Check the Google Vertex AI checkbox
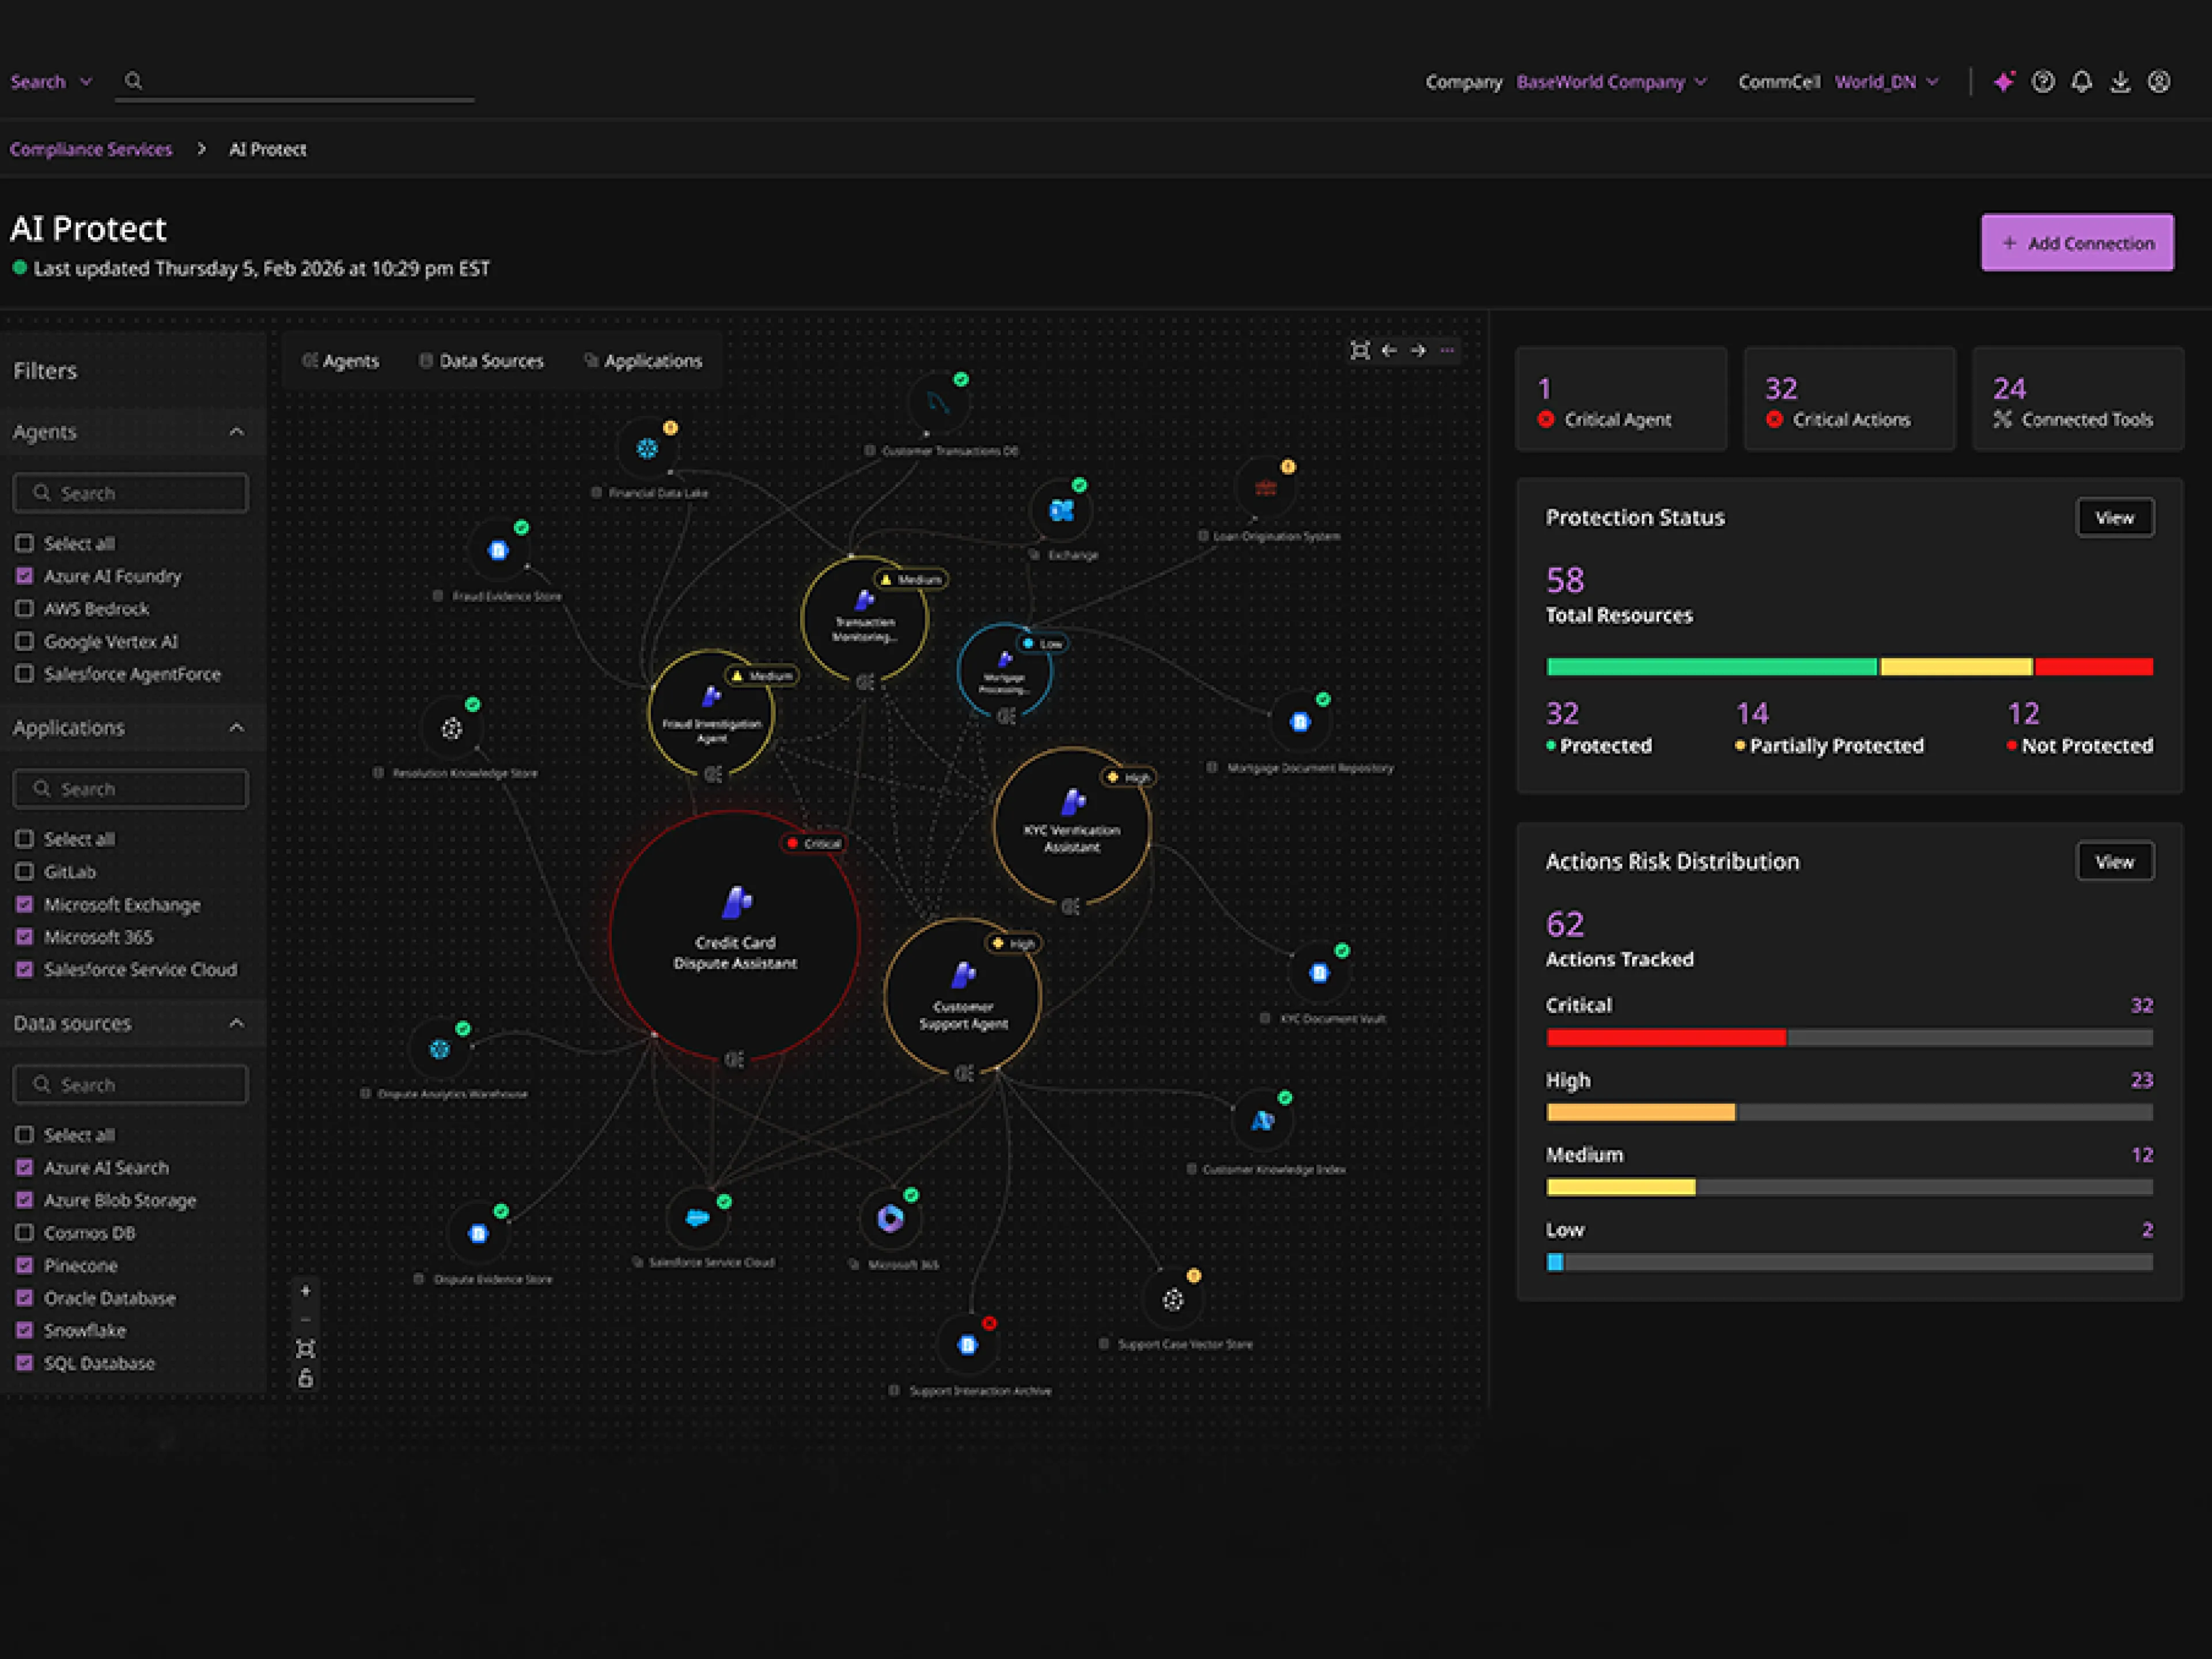The image size is (2212, 1659). click(x=25, y=641)
